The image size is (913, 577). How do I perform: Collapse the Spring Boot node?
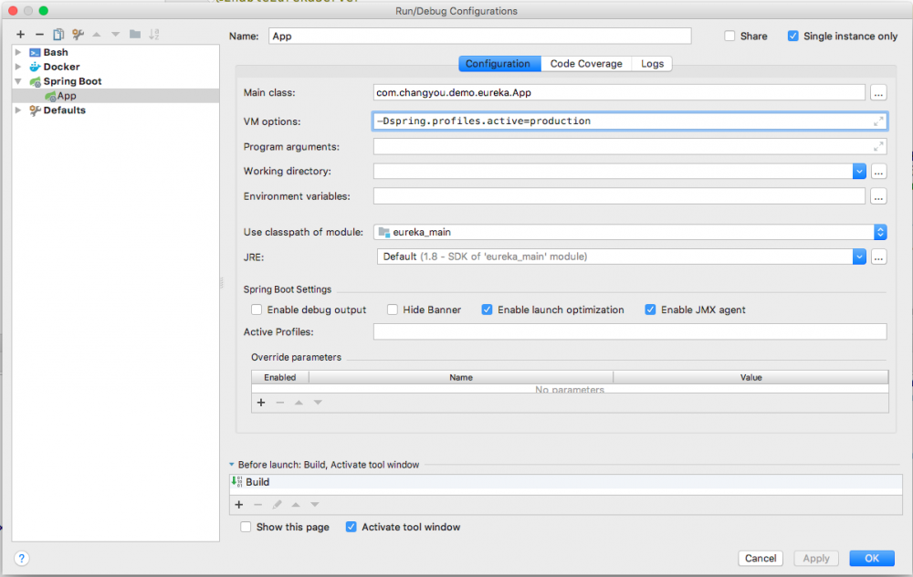tap(18, 81)
